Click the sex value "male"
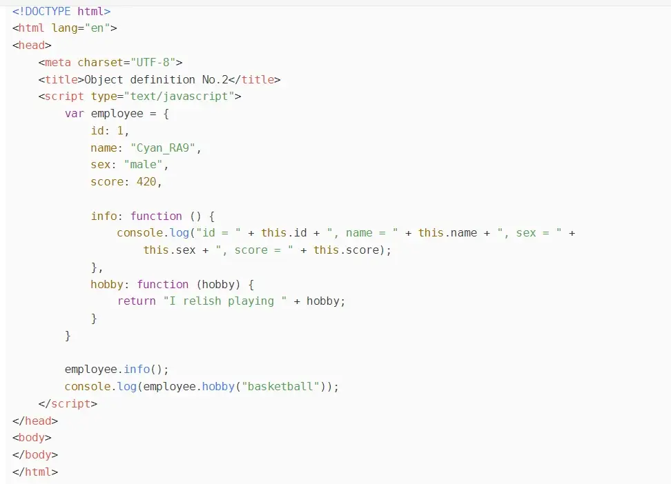The image size is (671, 484). 143,165
